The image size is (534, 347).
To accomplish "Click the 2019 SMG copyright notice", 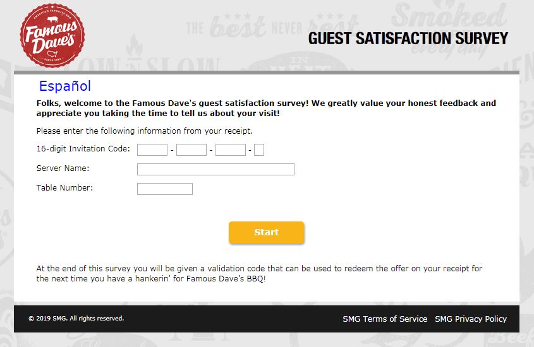I will (x=76, y=319).
